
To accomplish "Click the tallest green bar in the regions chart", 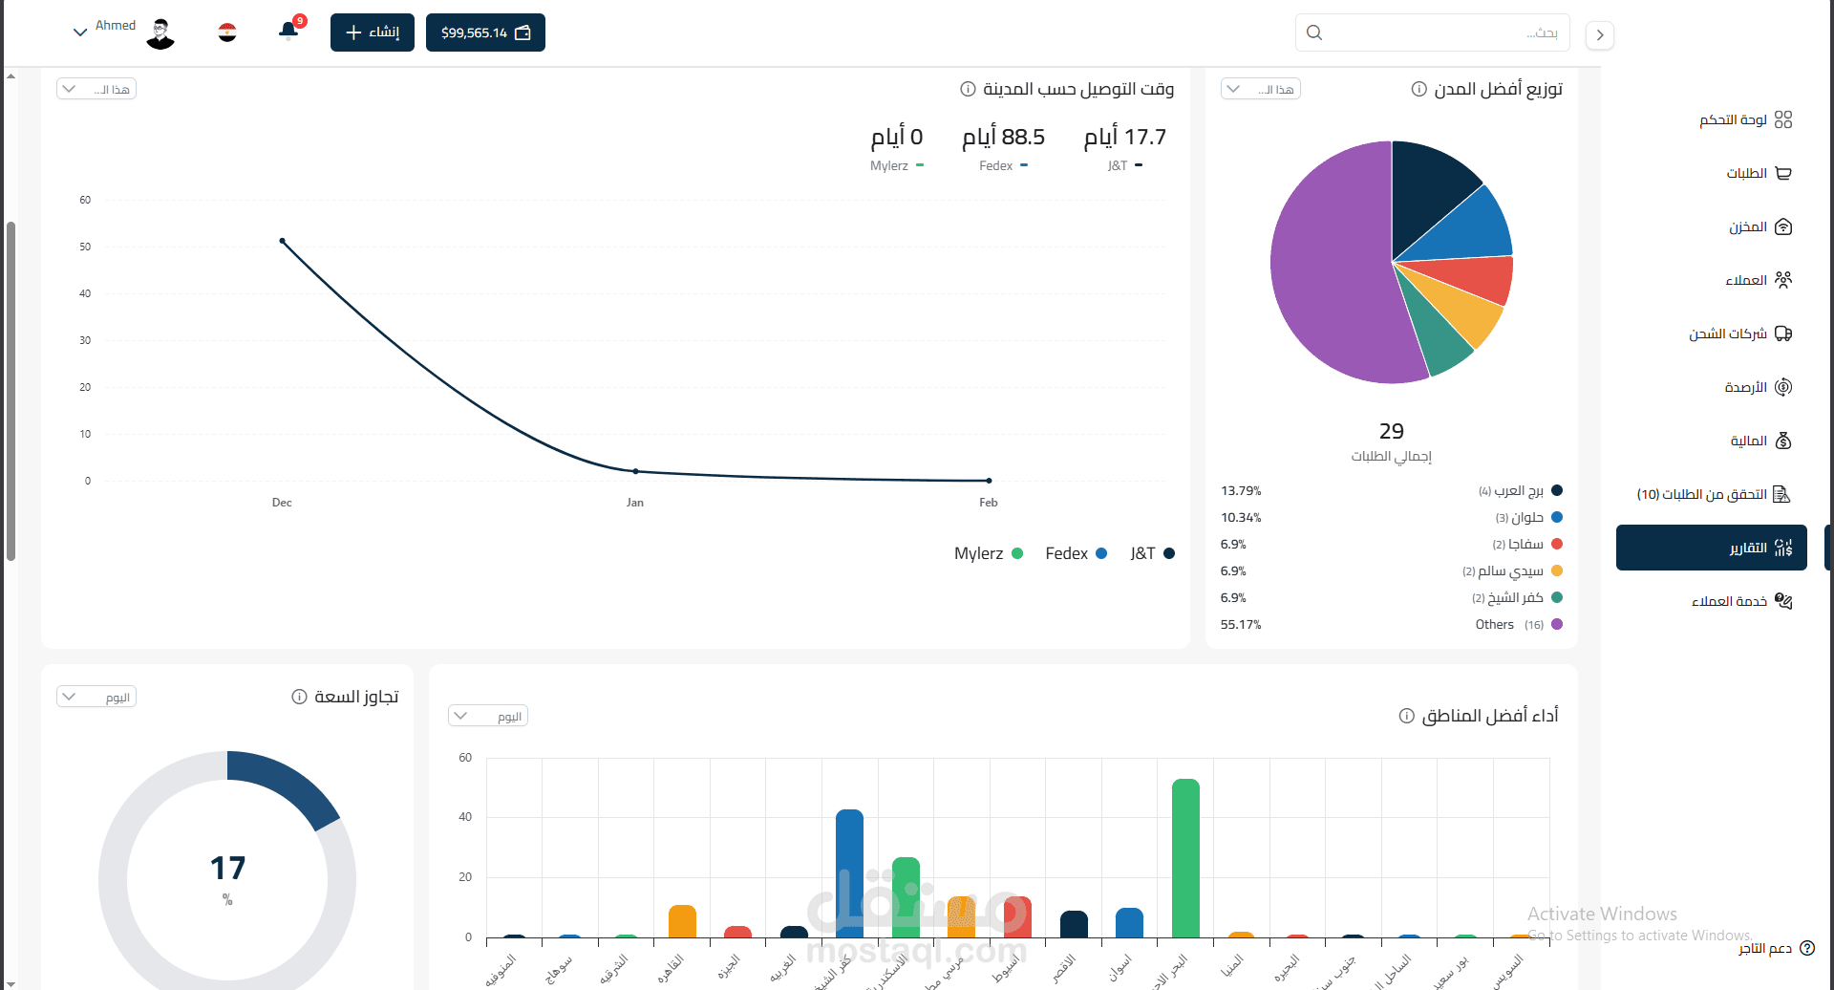I will click(1185, 858).
